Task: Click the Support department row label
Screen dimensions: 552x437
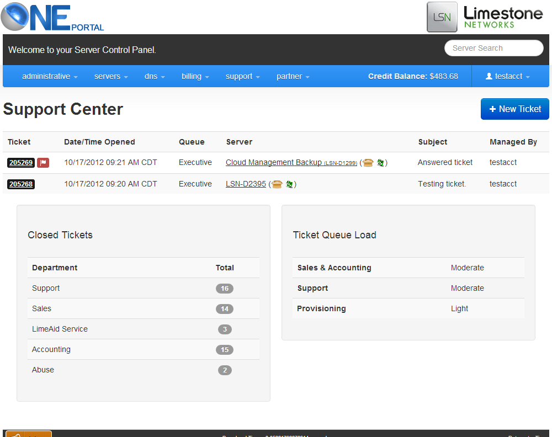Action: 46,288
